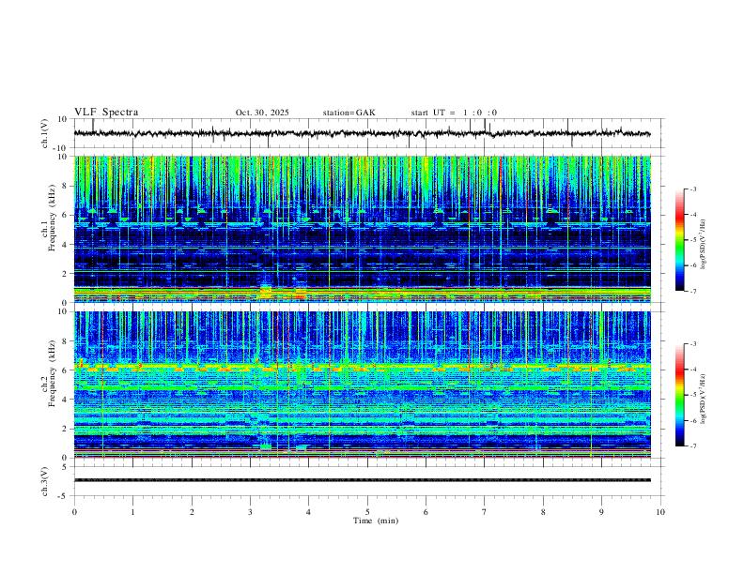Click time axis tick label "4"
Image resolution: width=744 pixels, height=574 pixels.
point(309,512)
